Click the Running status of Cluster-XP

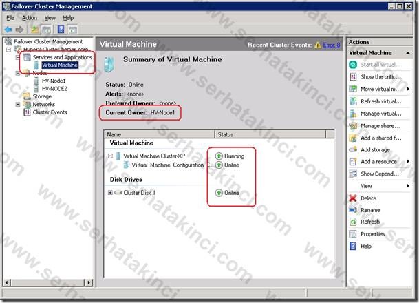(x=234, y=156)
